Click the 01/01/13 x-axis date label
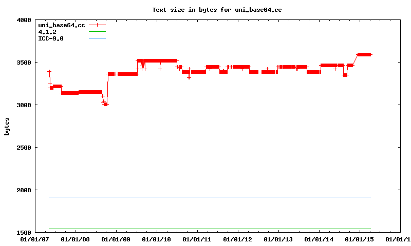 pos(278,239)
